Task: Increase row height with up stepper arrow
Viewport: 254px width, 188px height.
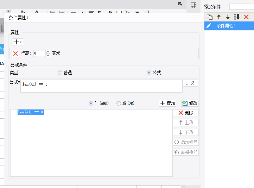Action: point(48,52)
